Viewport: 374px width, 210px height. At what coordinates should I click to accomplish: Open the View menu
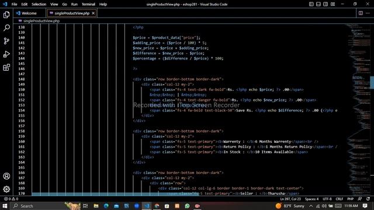pyautogui.click(x=54, y=4)
